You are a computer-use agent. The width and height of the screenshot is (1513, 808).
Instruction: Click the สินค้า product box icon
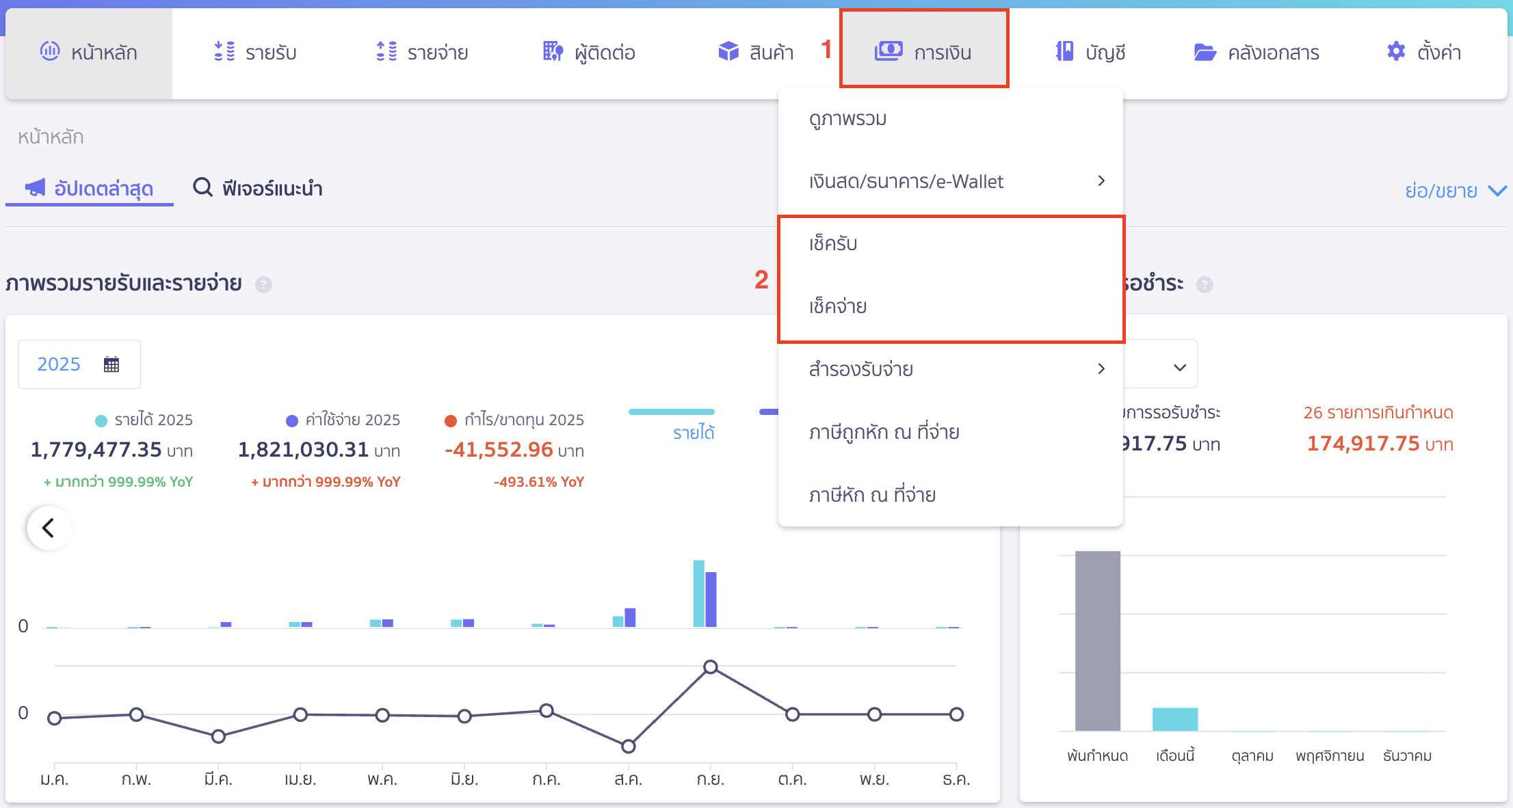tap(728, 51)
